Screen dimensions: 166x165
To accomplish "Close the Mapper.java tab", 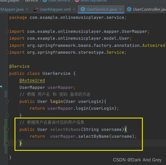I will pyautogui.click(x=27, y=9).
